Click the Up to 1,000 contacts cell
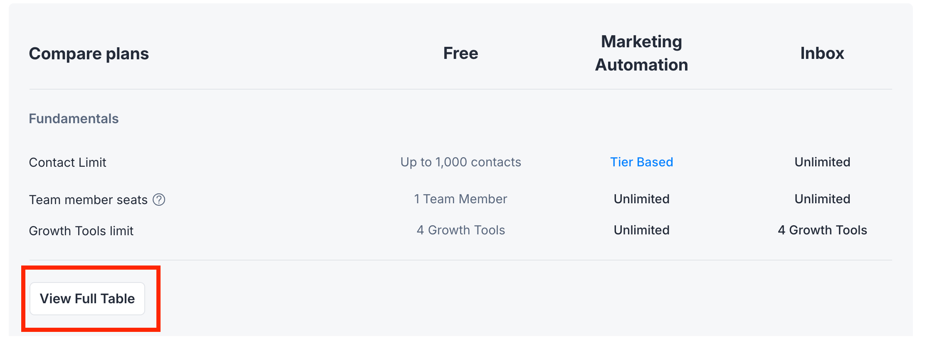The image size is (925, 341). pos(460,162)
